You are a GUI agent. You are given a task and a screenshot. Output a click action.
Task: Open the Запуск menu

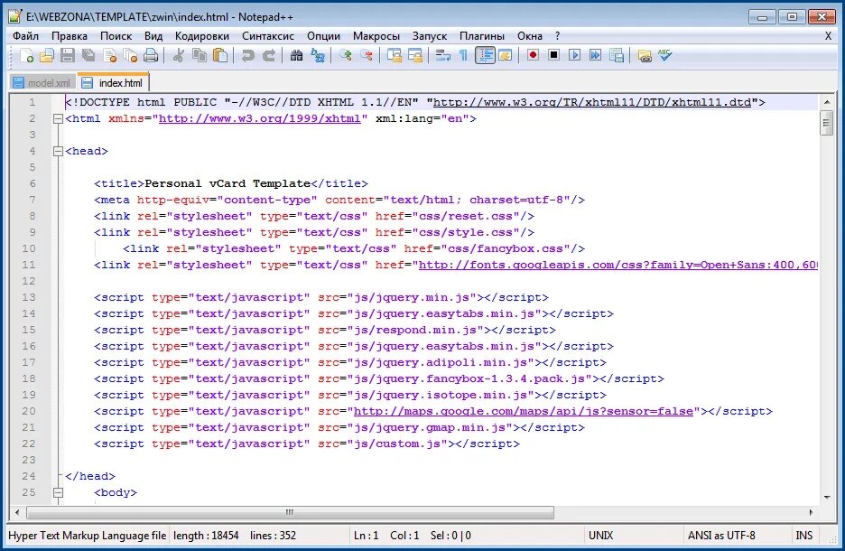coord(430,36)
